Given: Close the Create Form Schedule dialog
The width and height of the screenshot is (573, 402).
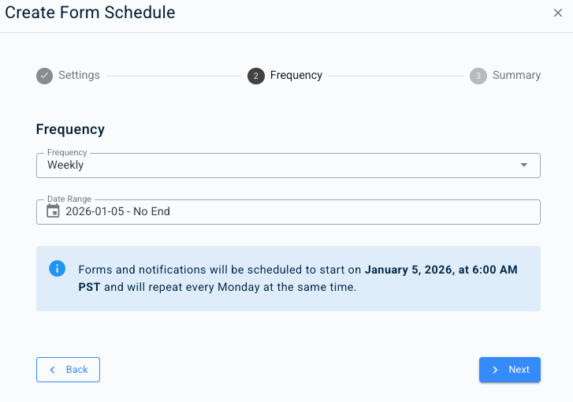Looking at the screenshot, I should click(x=558, y=13).
